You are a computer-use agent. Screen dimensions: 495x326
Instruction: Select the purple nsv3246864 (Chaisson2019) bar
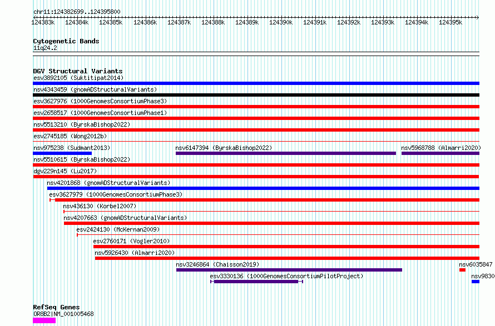pos(289,270)
